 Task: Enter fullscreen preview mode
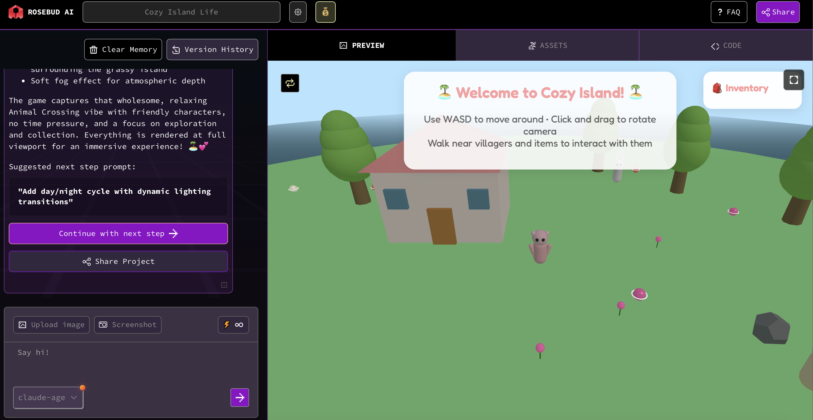[793, 80]
